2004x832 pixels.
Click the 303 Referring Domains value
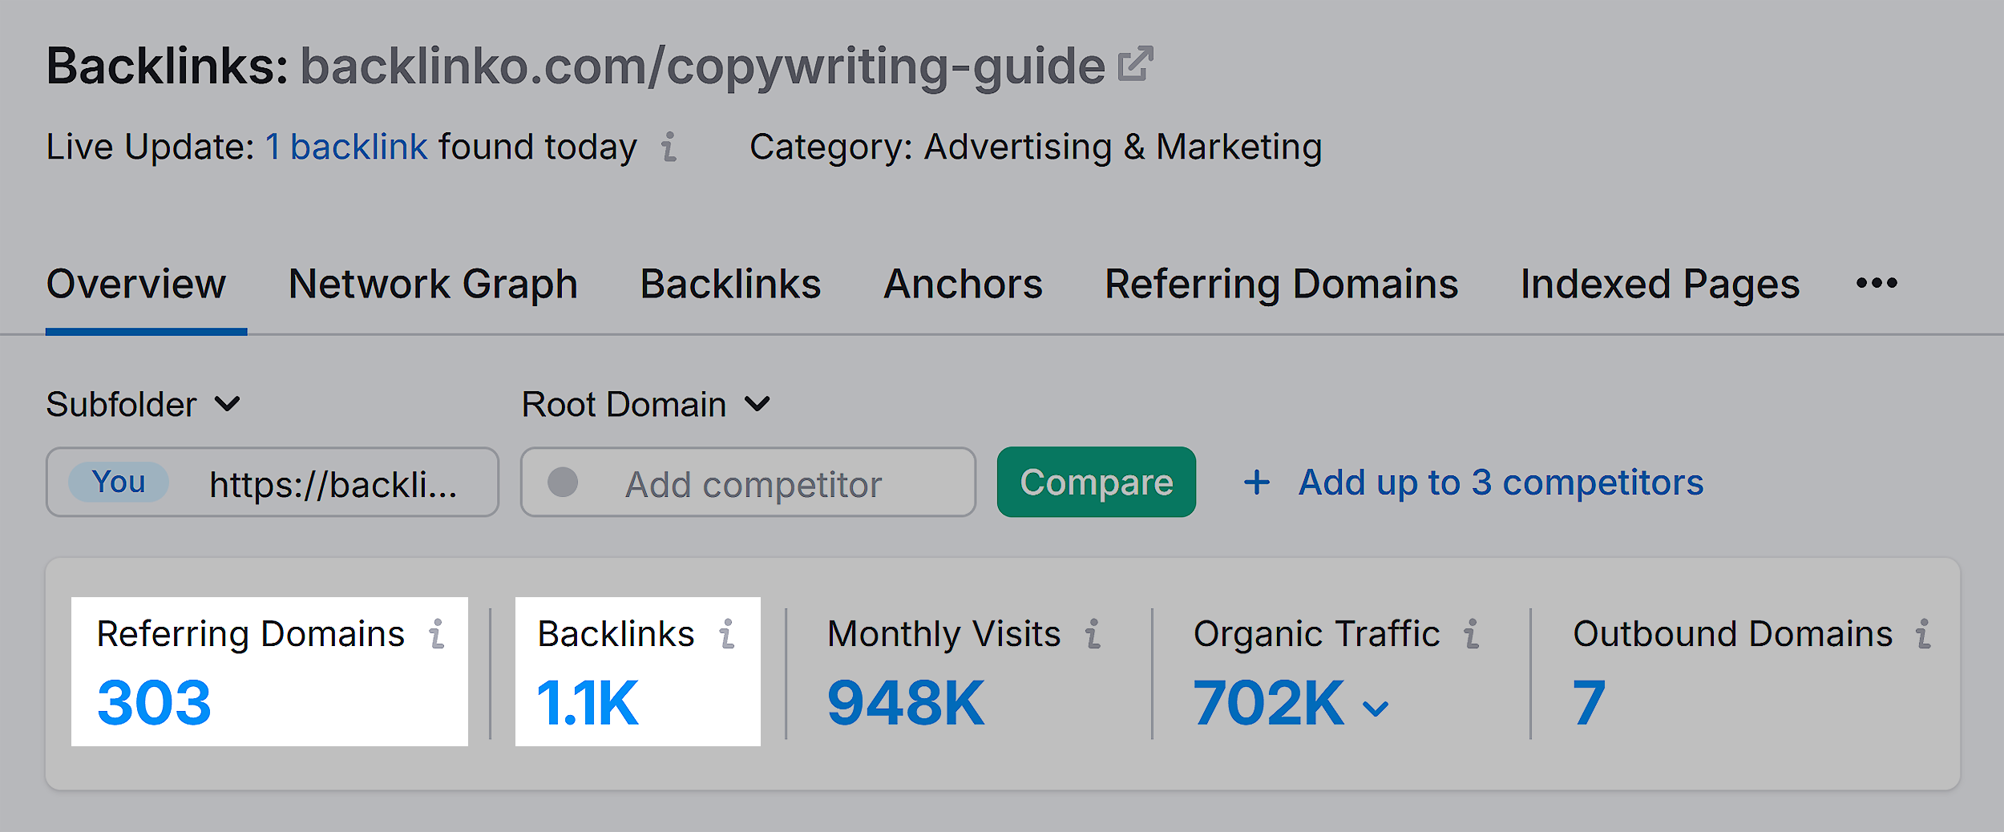pyautogui.click(x=154, y=703)
